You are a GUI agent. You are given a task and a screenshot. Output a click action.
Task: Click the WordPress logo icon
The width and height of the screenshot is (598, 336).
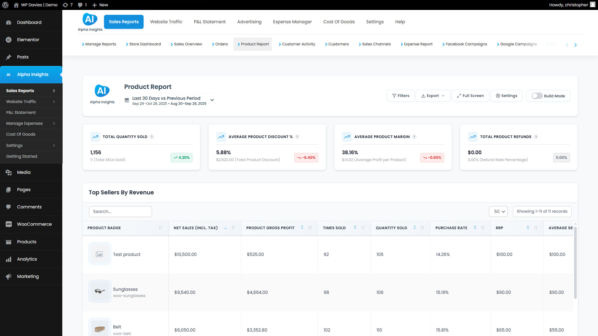(x=5, y=5)
